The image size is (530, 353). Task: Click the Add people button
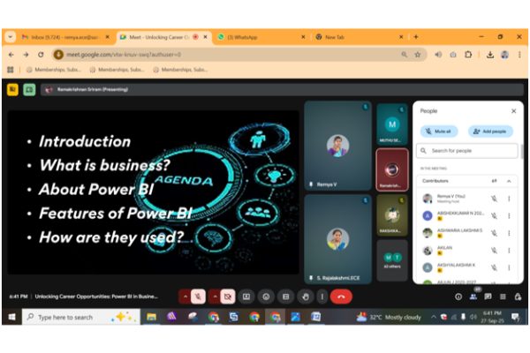pos(490,131)
